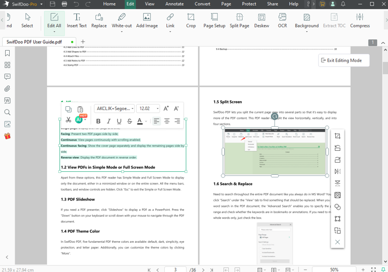The width and height of the screenshot is (388, 272).
Task: Toggle full screen from status bar
Action: pyautogui.click(x=373, y=269)
